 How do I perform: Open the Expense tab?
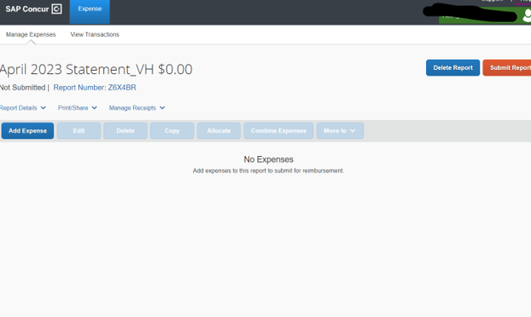(x=90, y=11)
